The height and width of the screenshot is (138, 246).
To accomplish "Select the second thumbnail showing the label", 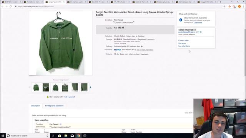I will 46,87.
